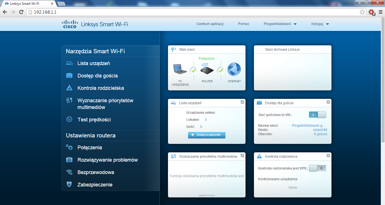Click the orzech46 guest password link
The image size is (385, 205).
tap(320, 130)
